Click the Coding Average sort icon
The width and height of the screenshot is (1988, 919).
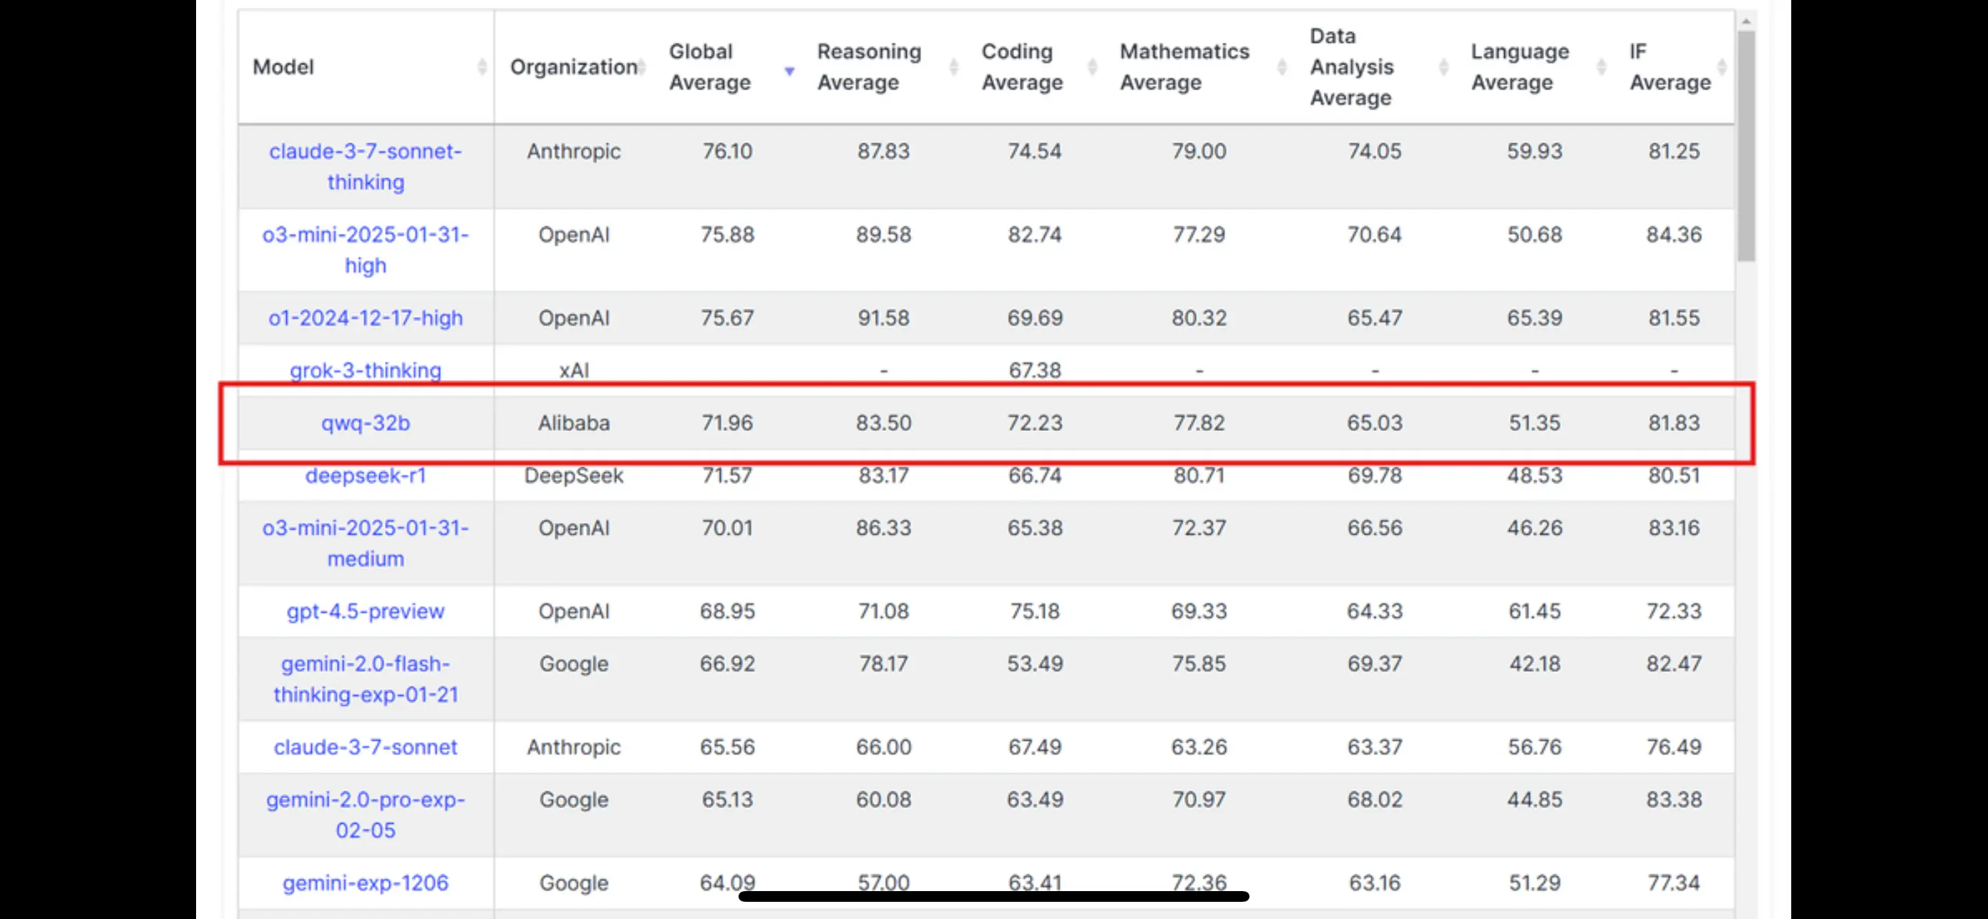pyautogui.click(x=1091, y=67)
